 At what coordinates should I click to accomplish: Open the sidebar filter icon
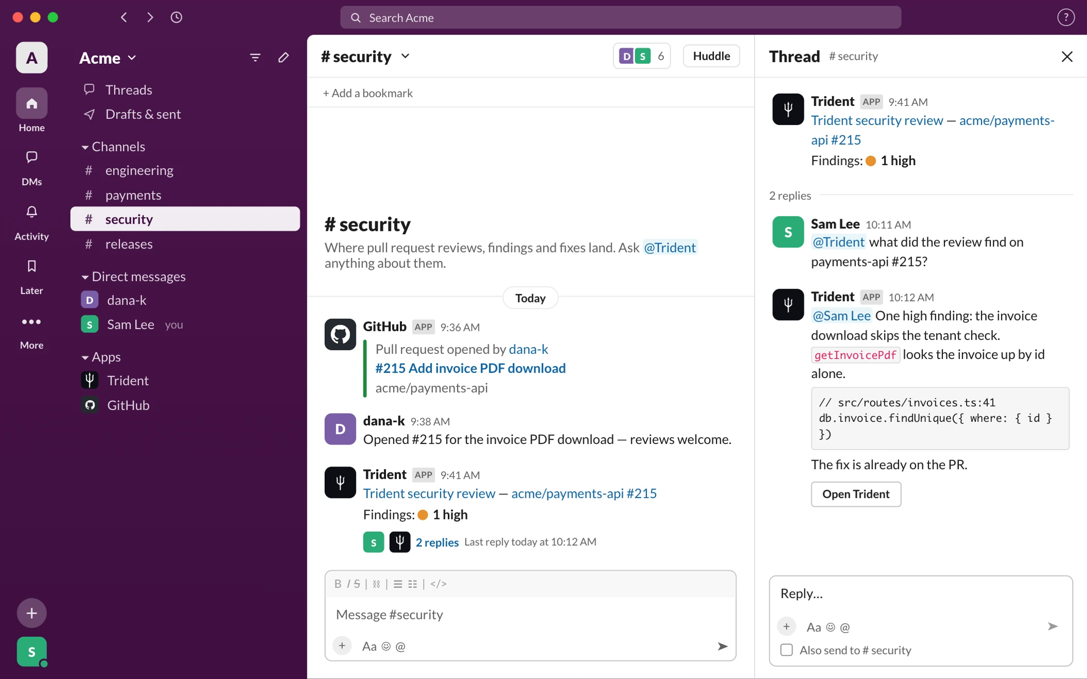255,58
